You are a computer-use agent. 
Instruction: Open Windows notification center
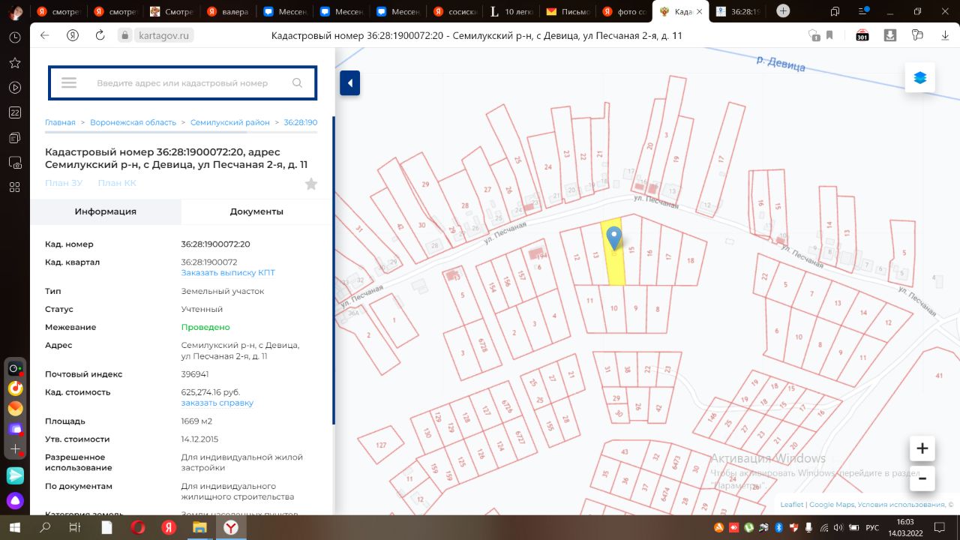tap(937, 527)
